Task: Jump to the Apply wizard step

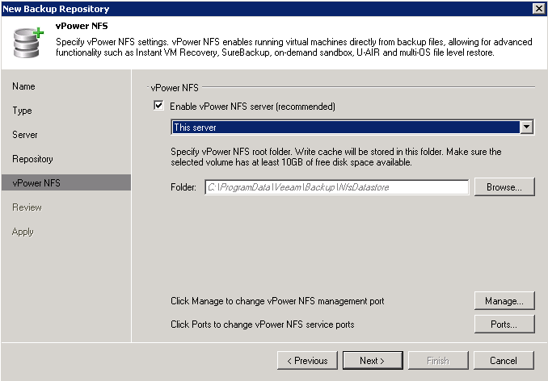Action: tap(23, 232)
